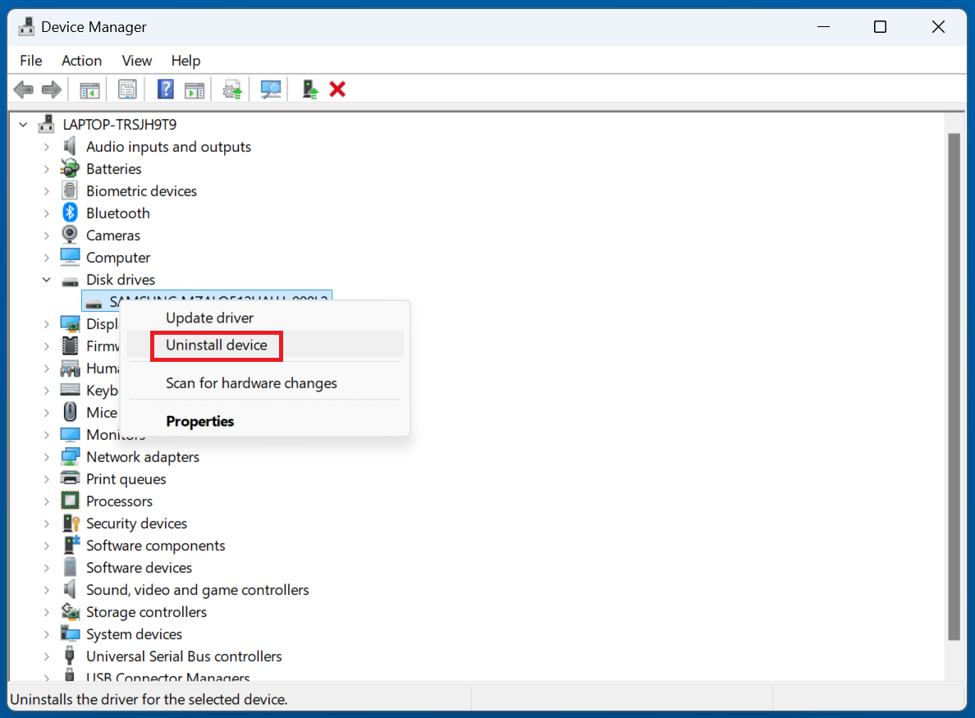This screenshot has width=975, height=718.
Task: Open Properties from the toolbar
Action: 127,89
